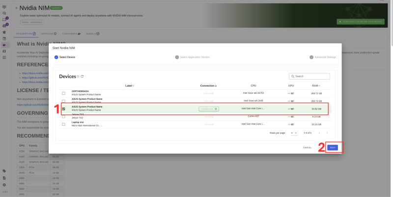The height and width of the screenshot is (197, 393).
Task: Click the tag icon in sidebar
Action: 4,171
